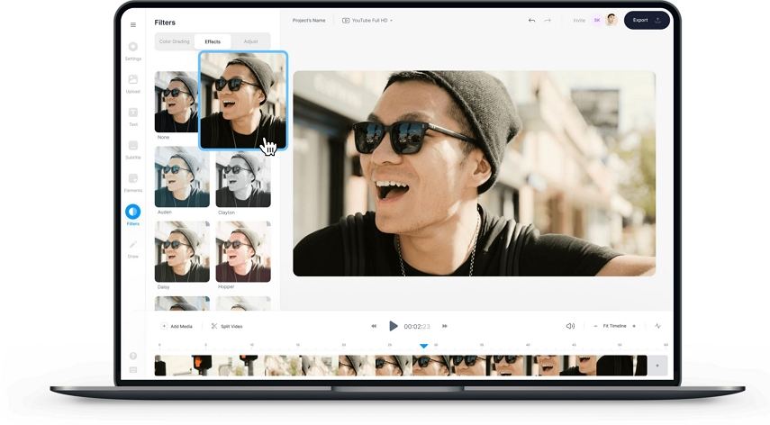Viewport: 770px width, 425px height.
Task: Click the sidebar icon beneath the help icon
Action: pyautogui.click(x=133, y=369)
